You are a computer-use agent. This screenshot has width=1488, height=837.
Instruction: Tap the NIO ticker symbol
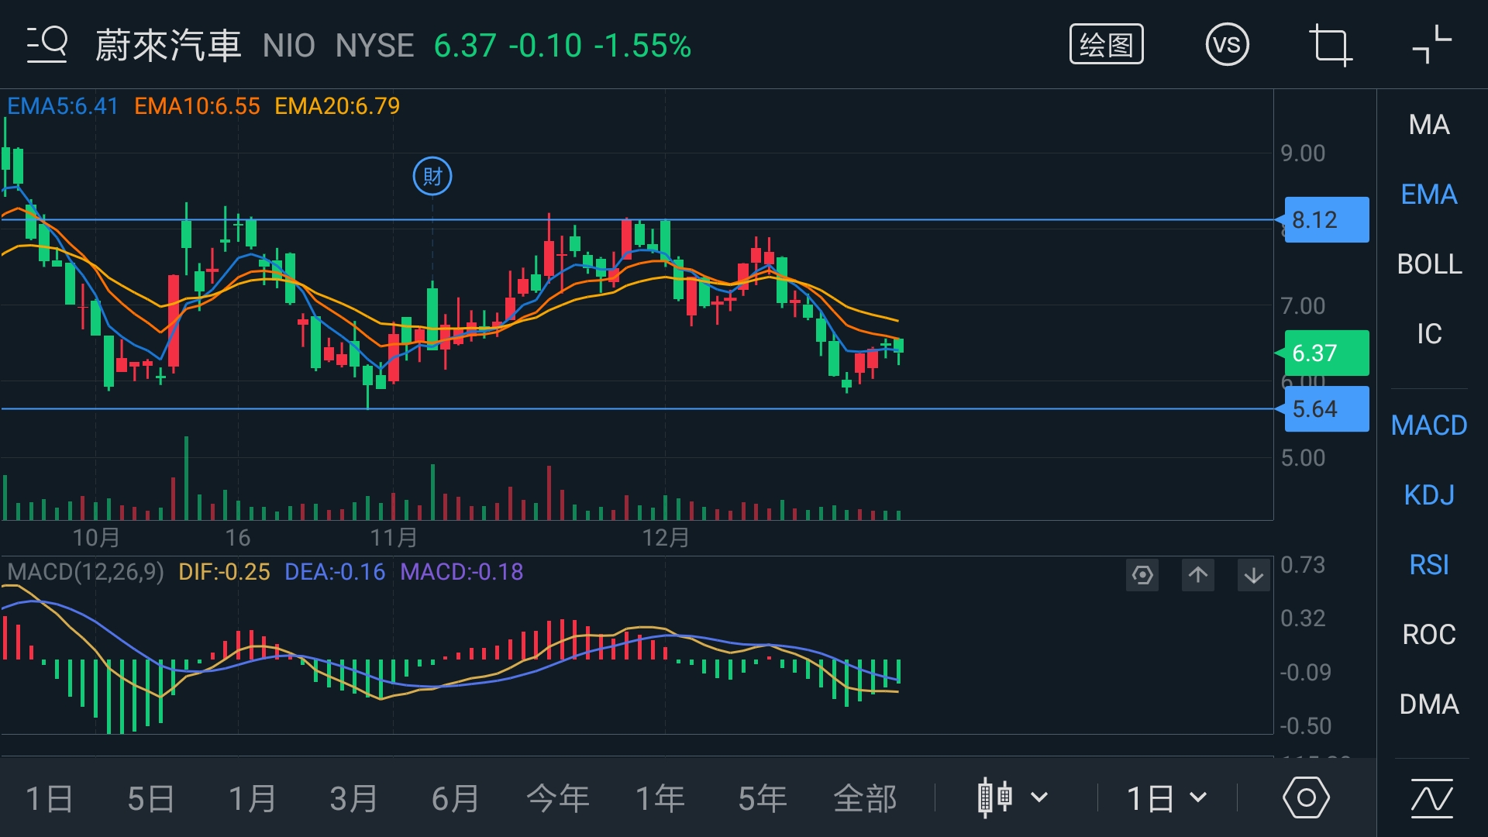(288, 46)
